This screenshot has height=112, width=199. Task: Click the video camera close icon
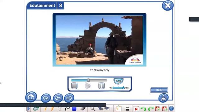point(164,98)
